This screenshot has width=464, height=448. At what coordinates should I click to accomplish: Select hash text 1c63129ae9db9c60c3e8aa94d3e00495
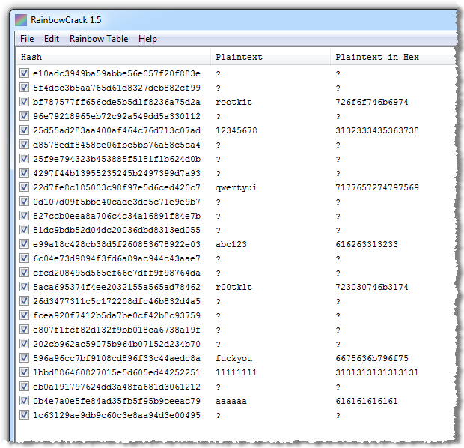[x=117, y=415]
